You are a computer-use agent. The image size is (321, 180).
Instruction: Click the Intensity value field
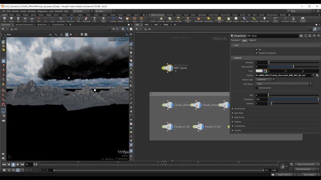coord(261,62)
